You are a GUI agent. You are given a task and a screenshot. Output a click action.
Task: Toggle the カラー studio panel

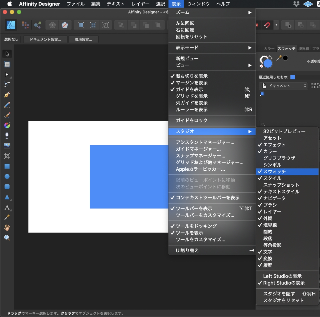287,151
